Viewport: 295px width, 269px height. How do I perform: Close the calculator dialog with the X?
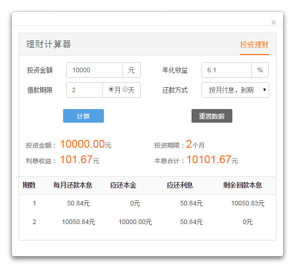pos(273,22)
